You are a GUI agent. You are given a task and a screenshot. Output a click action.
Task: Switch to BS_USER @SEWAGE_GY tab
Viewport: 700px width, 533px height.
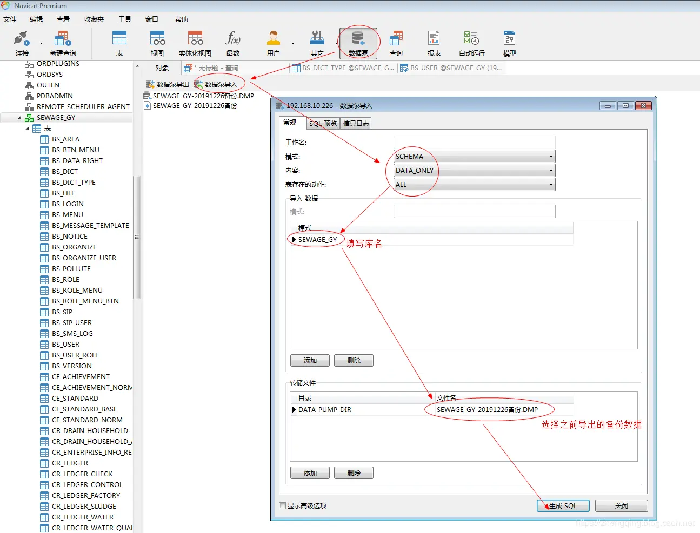451,68
